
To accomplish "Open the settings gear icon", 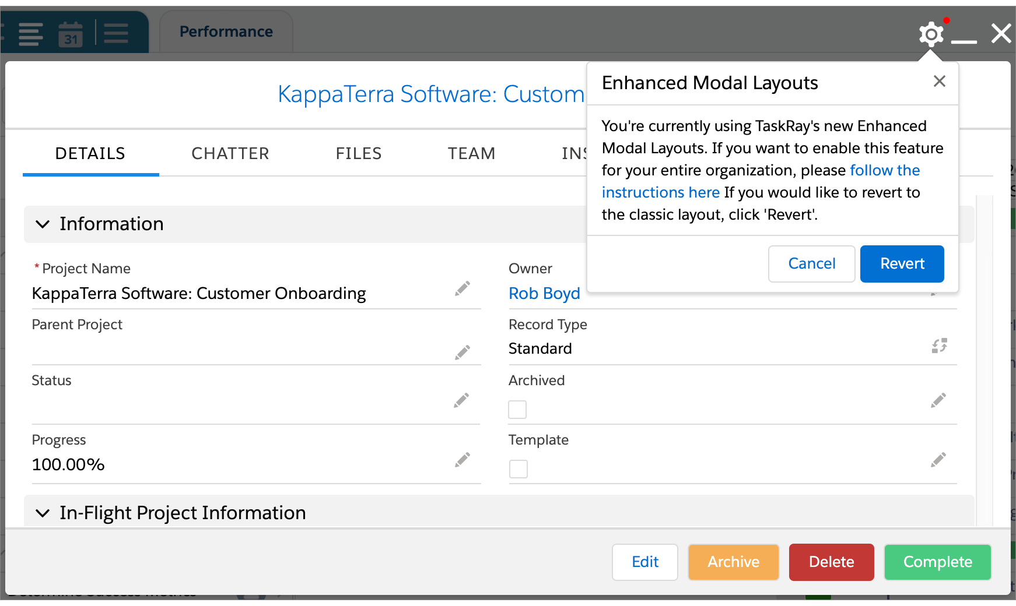I will tap(931, 34).
